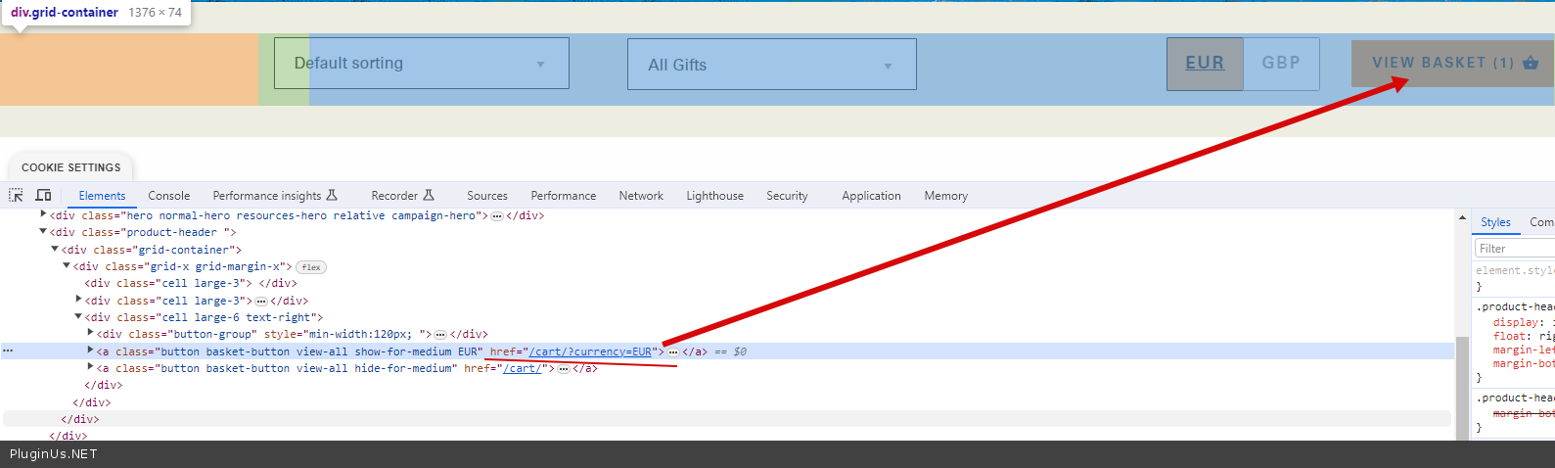Click ellipsis after /cart/?currency=EUR link
This screenshot has width=1555, height=468.
click(673, 352)
